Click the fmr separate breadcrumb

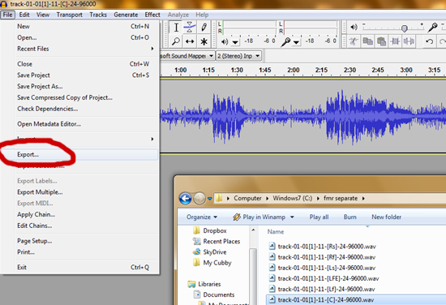[341, 198]
